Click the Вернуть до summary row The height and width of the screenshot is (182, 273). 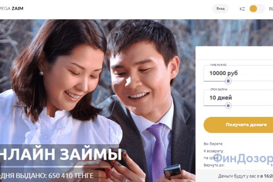coord(238,165)
